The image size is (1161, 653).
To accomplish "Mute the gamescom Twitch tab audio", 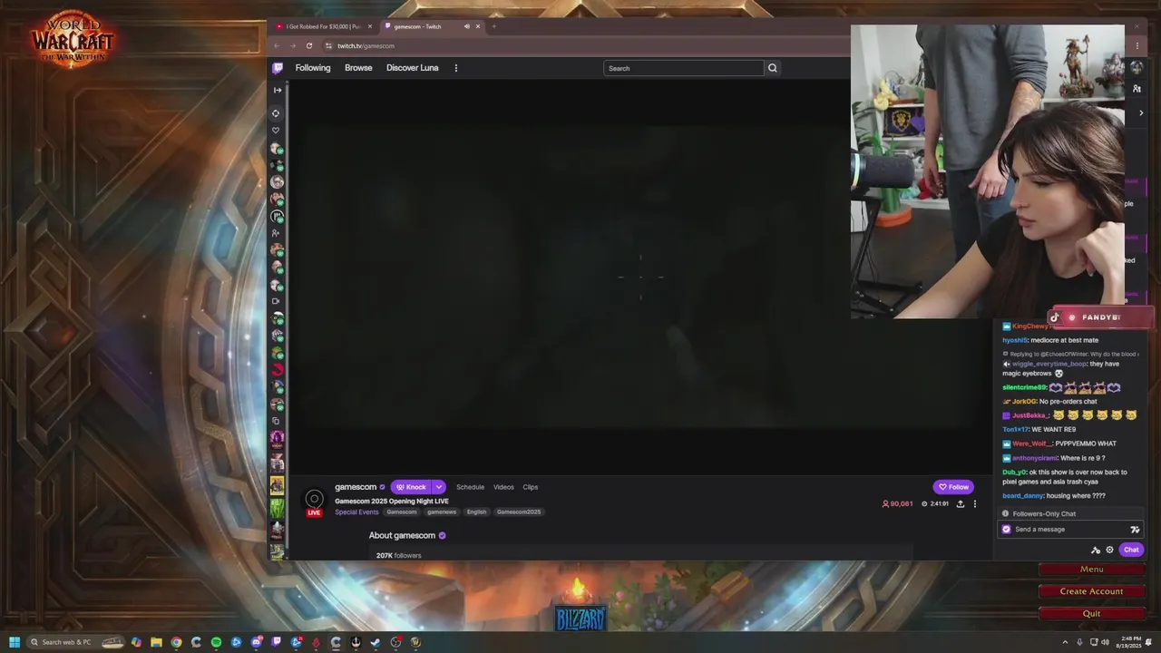I will pos(466,26).
